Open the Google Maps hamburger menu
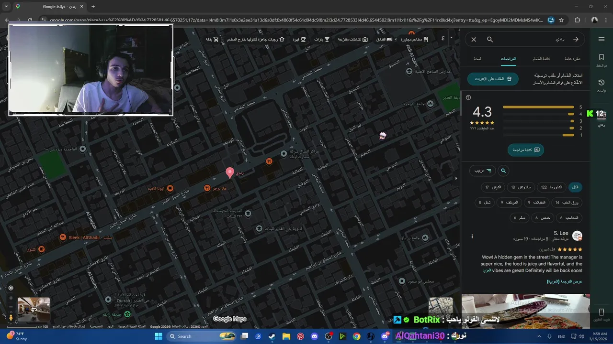Image resolution: width=613 pixels, height=344 pixels. 602,39
